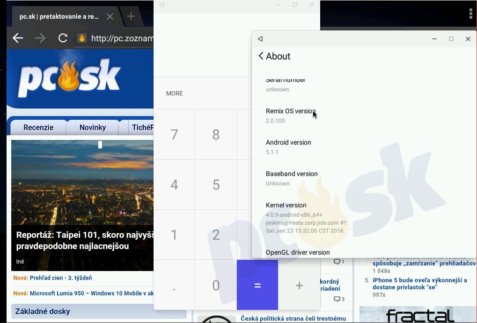This screenshot has height=323, width=477.
Task: Close the pc.sk browser tab
Action: tap(110, 17)
